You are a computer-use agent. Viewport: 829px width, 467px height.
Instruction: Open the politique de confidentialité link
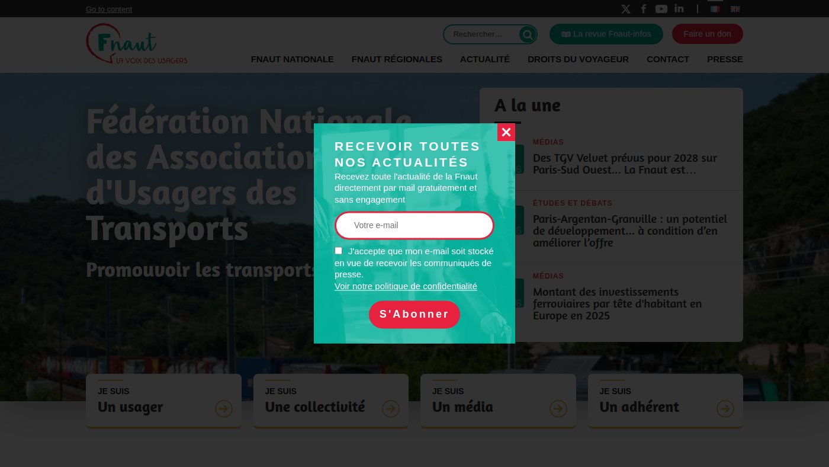[x=406, y=286]
